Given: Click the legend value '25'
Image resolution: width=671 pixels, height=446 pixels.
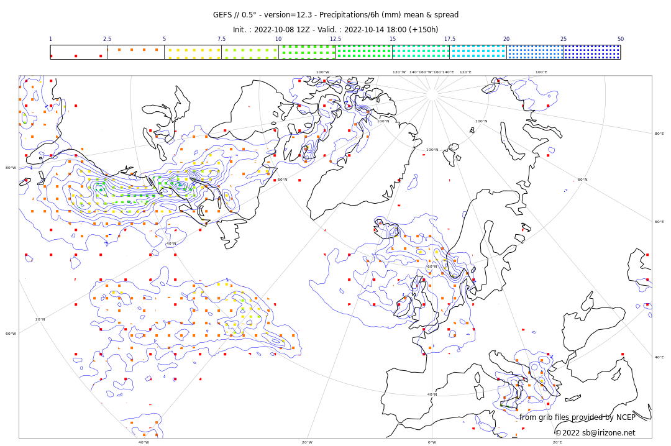Looking at the screenshot, I should point(564,39).
